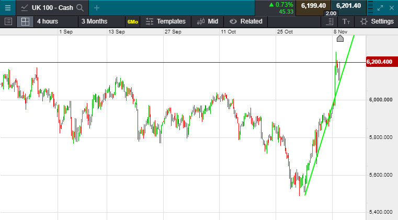Click the search magnifier beside UK 100 - Cash
The height and width of the screenshot is (220, 398).
80,8
